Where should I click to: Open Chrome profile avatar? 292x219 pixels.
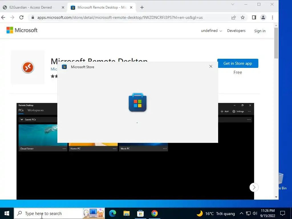tap(263, 17)
